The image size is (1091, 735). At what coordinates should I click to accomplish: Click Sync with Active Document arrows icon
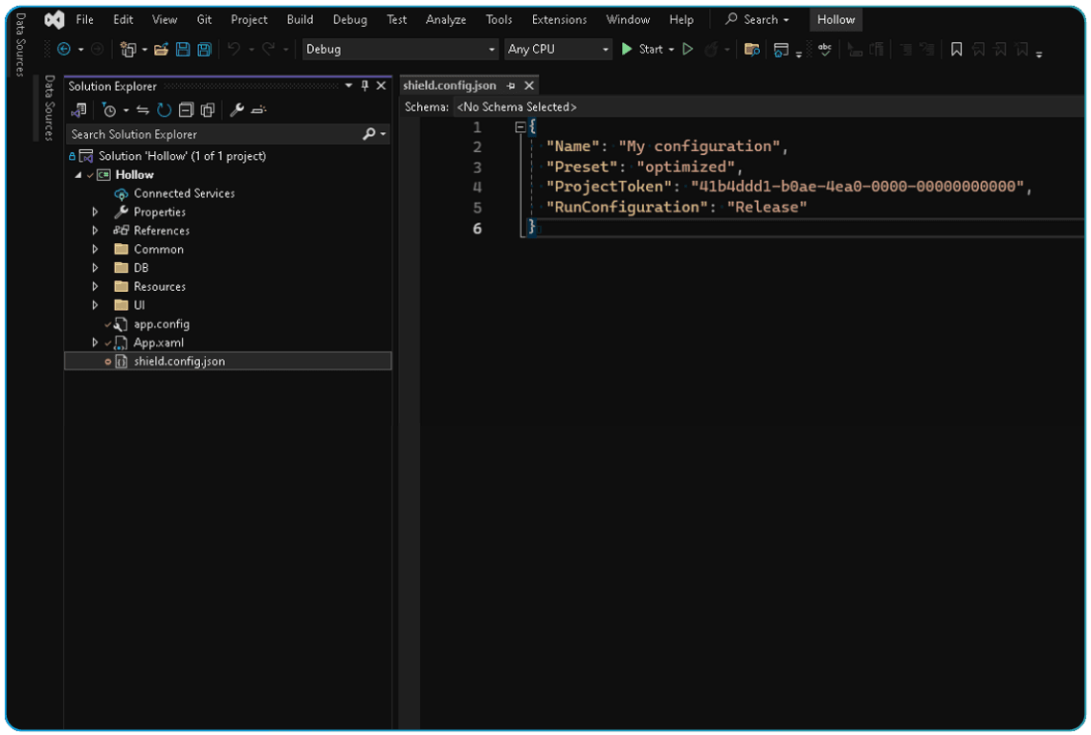(x=143, y=110)
